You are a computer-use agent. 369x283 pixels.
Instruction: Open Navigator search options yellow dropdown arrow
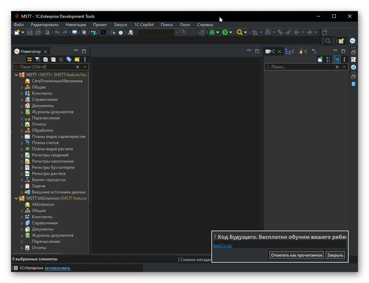[85, 67]
